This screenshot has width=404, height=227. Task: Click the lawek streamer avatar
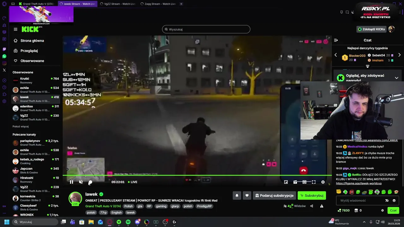[x=75, y=199]
